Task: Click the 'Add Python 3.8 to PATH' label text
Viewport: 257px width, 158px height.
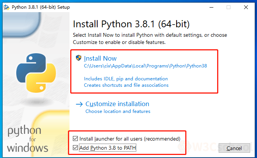Action: point(107,148)
